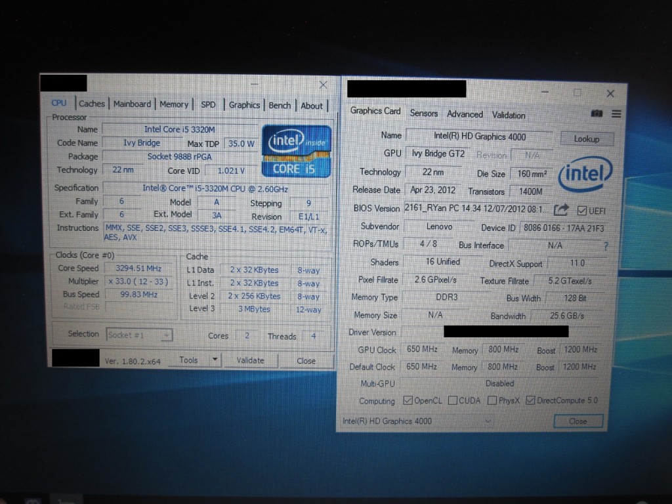Toggle the CUDA checkbox
Screen dimensions: 672x504
(452, 400)
